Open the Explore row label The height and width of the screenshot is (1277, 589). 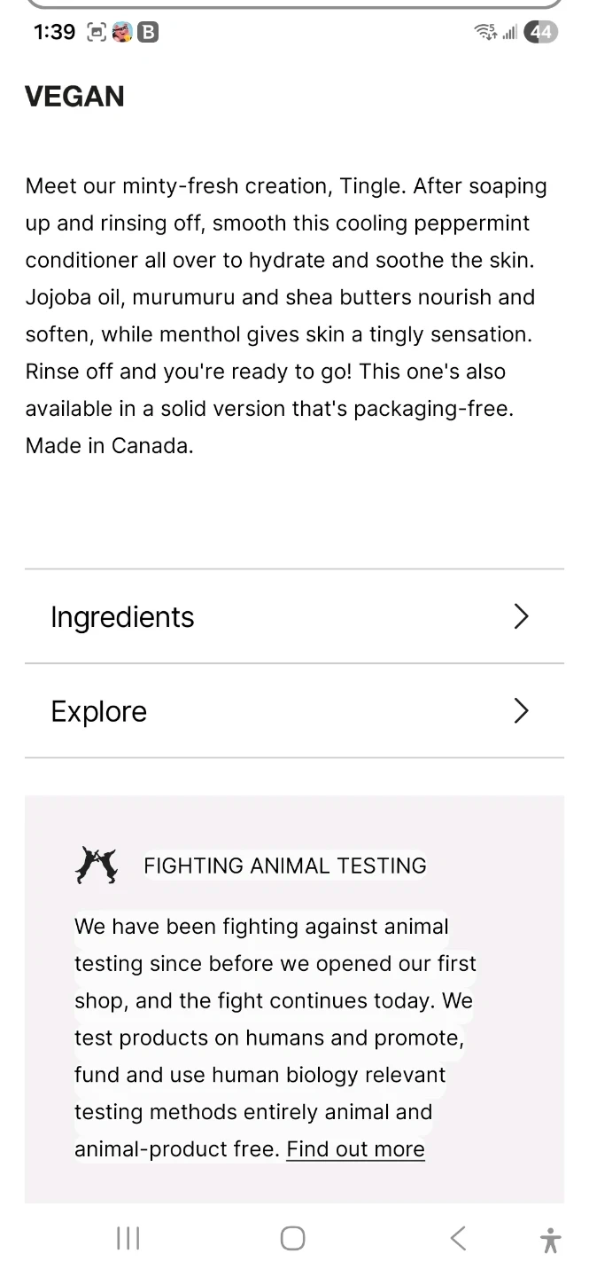click(x=98, y=711)
